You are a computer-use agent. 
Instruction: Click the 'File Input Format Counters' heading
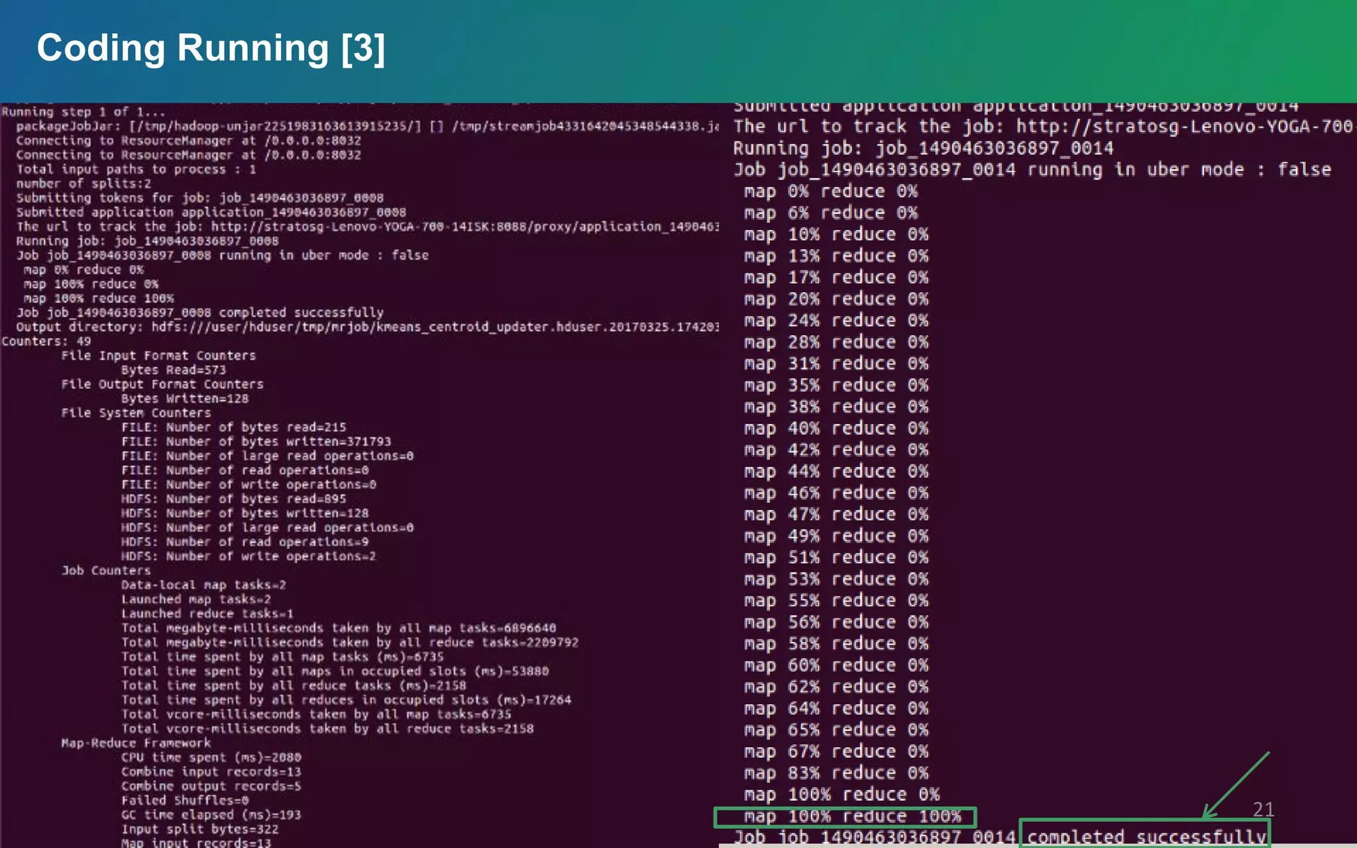tap(158, 356)
